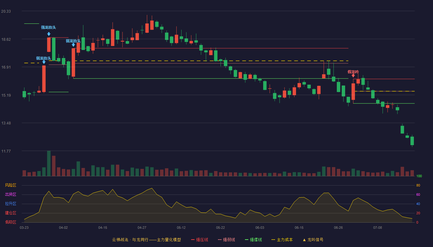Click the 06-26 date on the axis
This screenshot has height=247, width=433.
point(338,228)
